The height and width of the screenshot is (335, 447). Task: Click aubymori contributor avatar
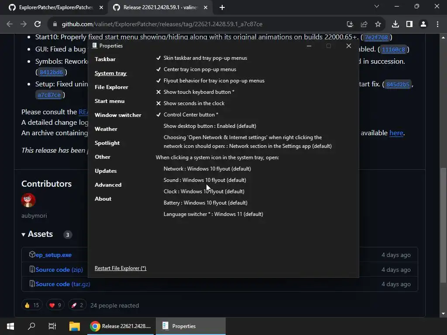(x=28, y=200)
